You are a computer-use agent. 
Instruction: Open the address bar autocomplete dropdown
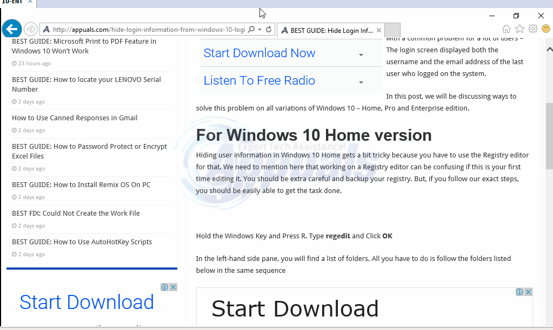pos(259,30)
